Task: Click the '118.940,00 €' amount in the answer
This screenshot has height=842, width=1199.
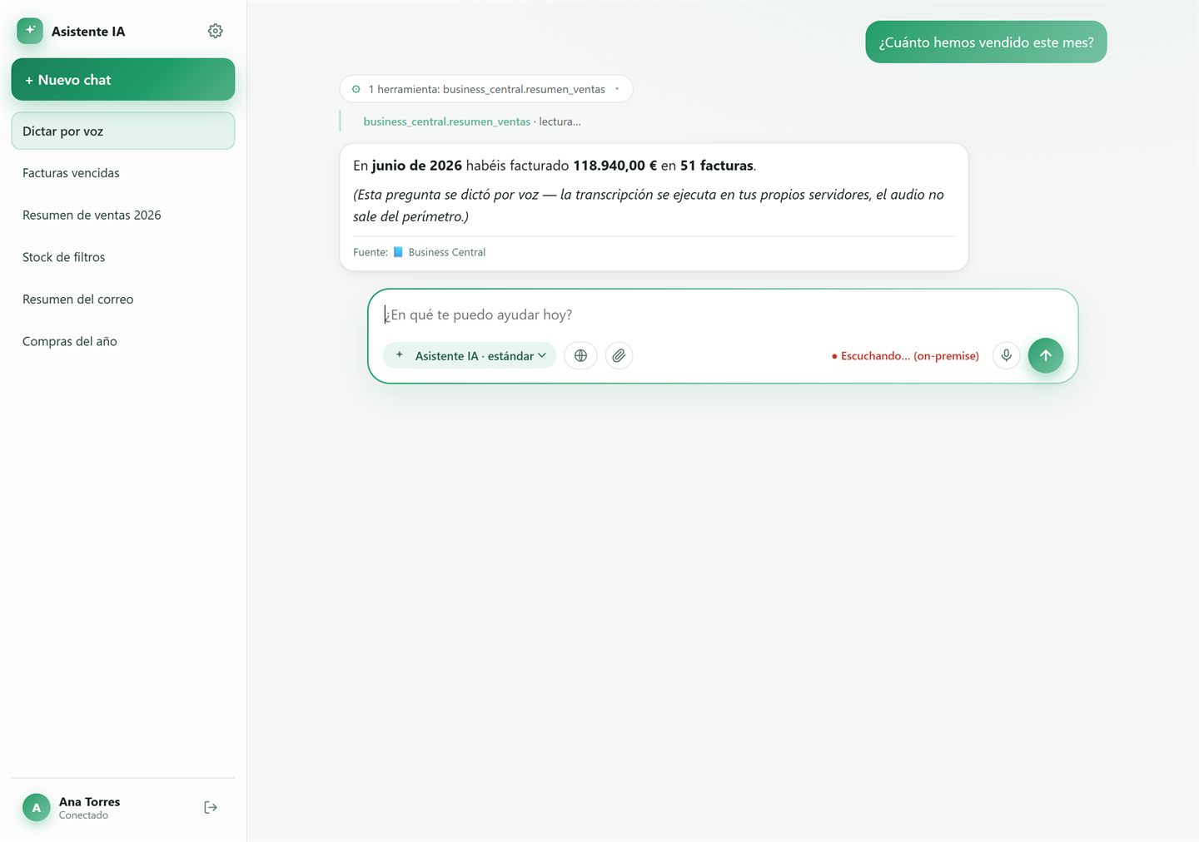Action: point(614,166)
